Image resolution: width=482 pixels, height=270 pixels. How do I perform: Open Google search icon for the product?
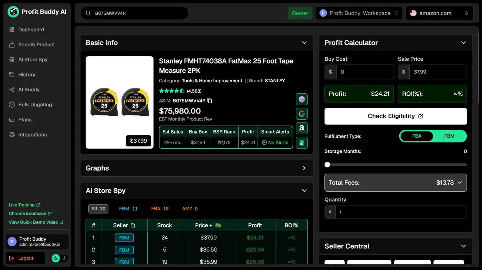302,114
